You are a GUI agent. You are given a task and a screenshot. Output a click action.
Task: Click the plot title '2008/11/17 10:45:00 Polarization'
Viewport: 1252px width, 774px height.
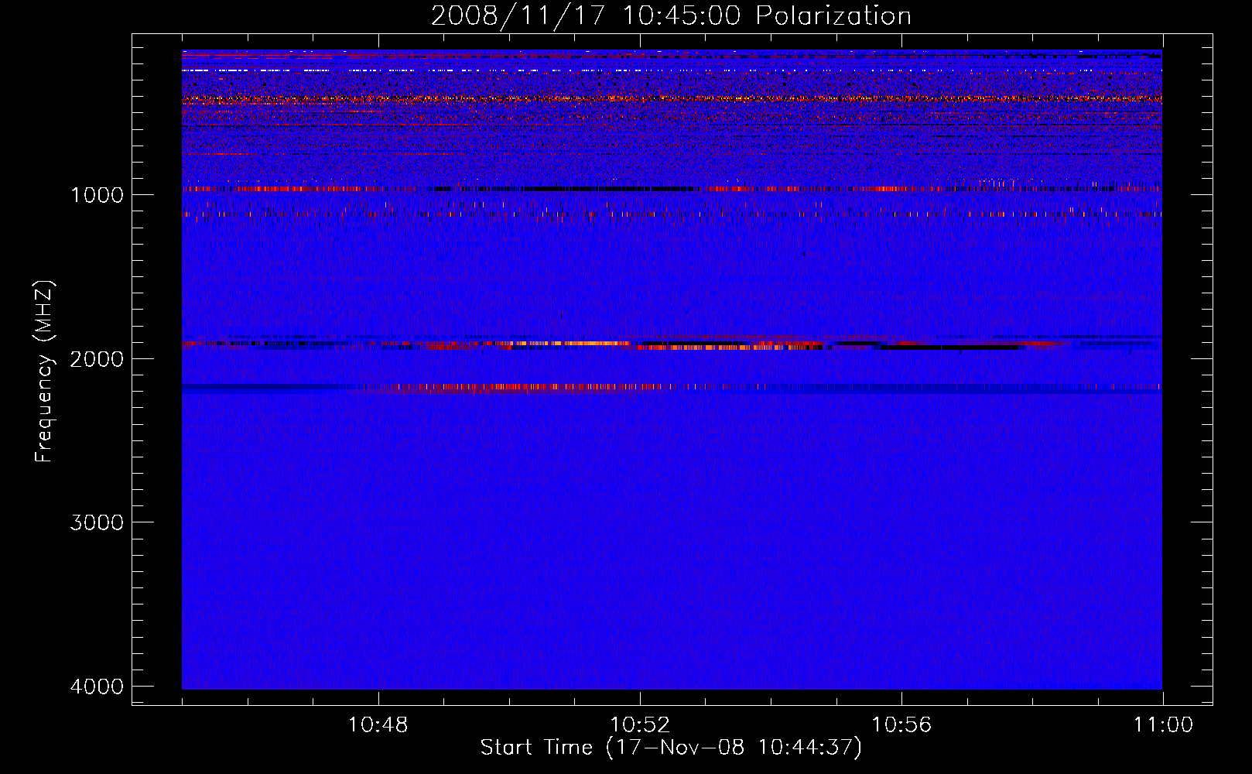(x=671, y=16)
